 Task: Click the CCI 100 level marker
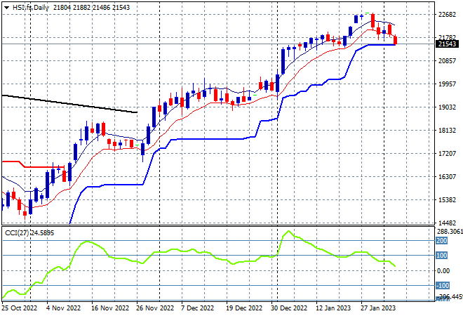pos(441,255)
